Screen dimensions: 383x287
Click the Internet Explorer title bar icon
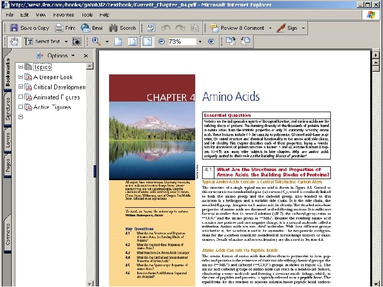pyautogui.click(x=6, y=4)
